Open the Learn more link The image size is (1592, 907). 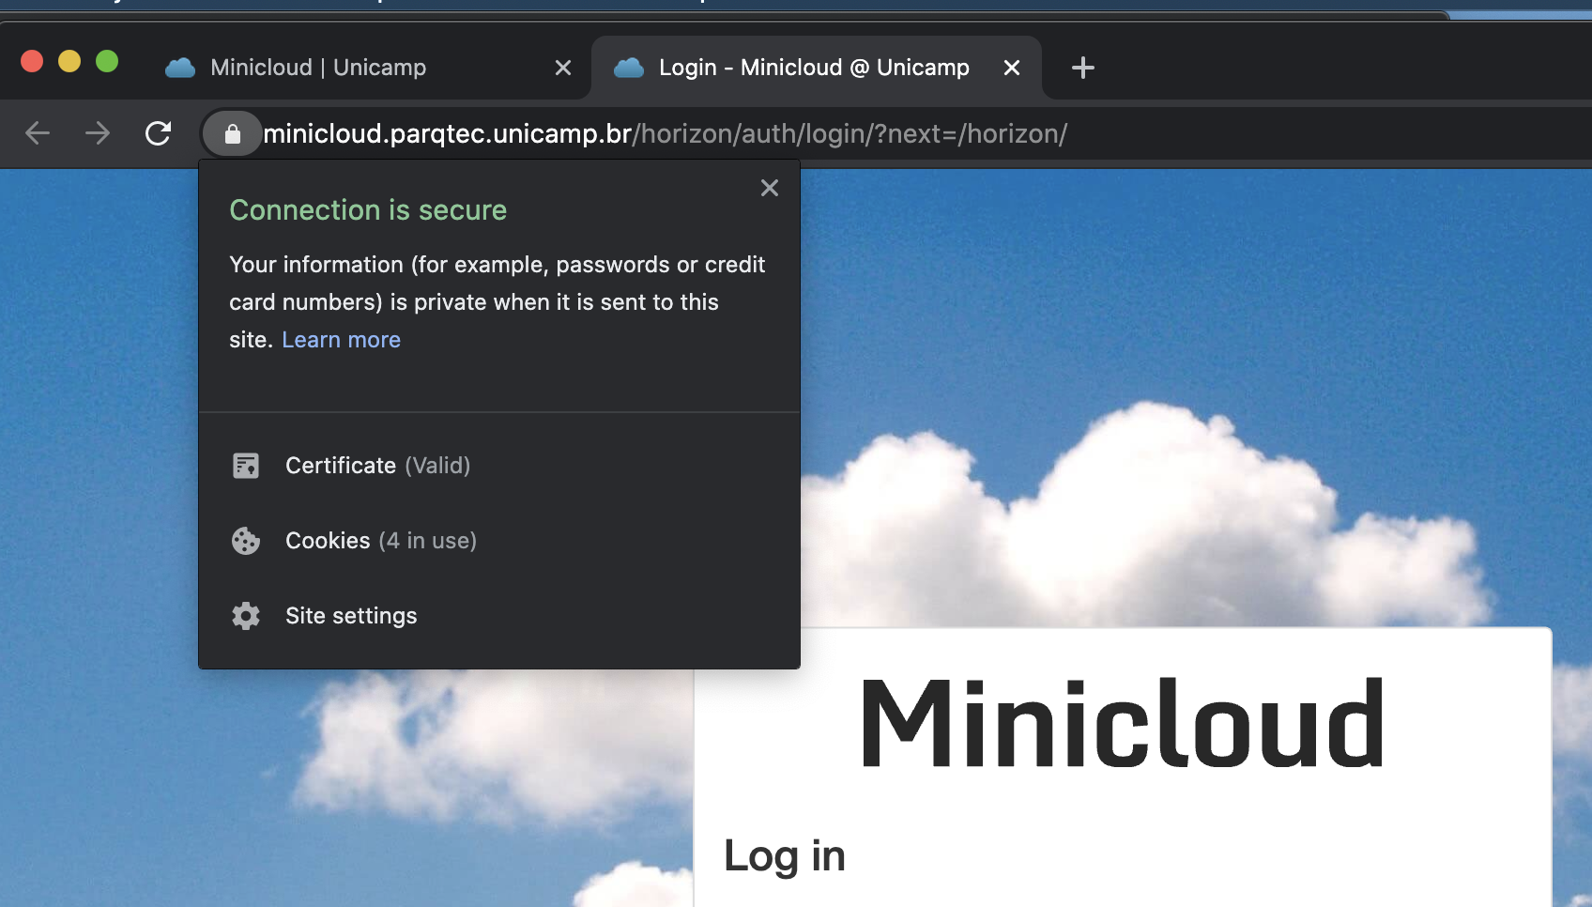341,340
